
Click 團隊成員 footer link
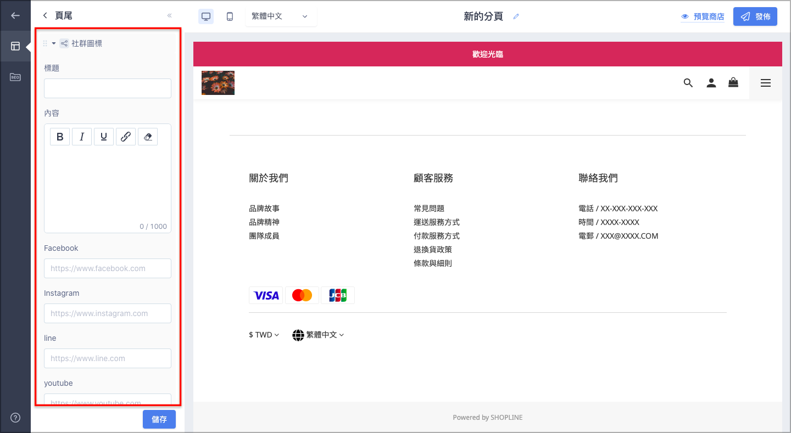264,236
